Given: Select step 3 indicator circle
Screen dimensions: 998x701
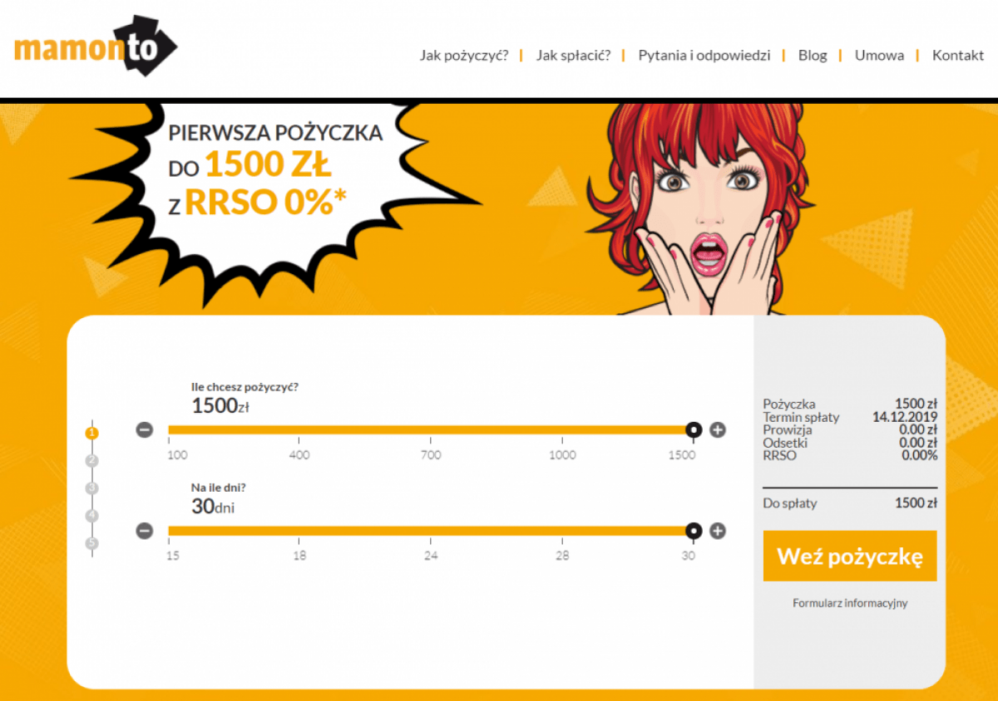Looking at the screenshot, I should 92,488.
